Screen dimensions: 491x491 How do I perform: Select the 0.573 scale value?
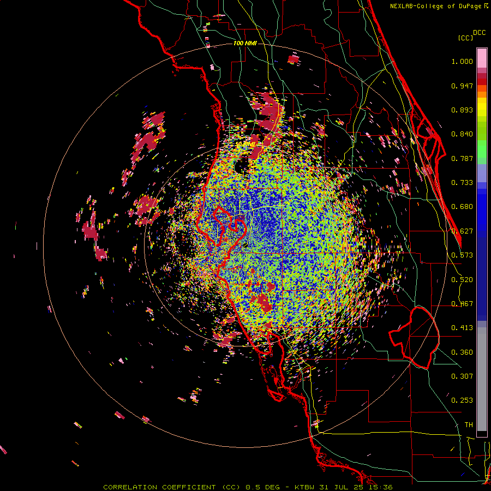462,255
